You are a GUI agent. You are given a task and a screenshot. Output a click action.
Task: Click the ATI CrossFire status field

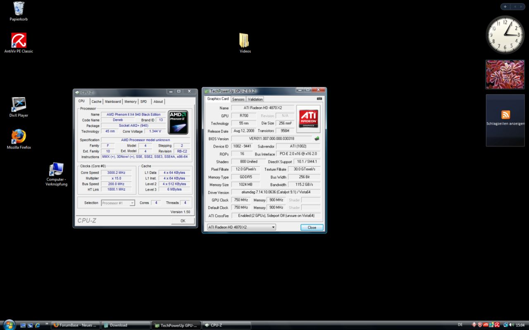276,215
